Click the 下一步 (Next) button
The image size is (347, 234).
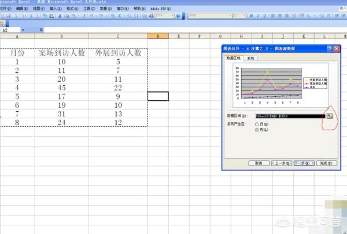[x=302, y=163]
